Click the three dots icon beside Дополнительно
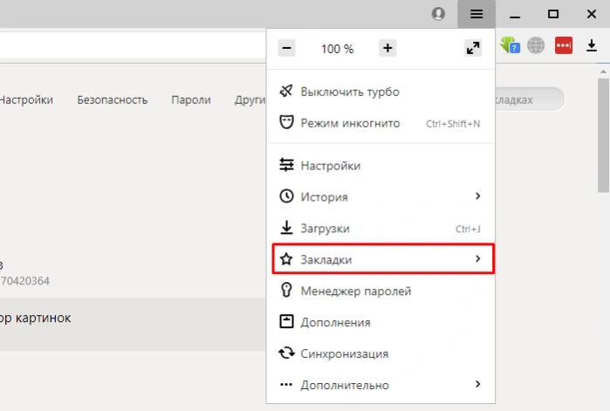The height and width of the screenshot is (411, 610). tap(286, 385)
